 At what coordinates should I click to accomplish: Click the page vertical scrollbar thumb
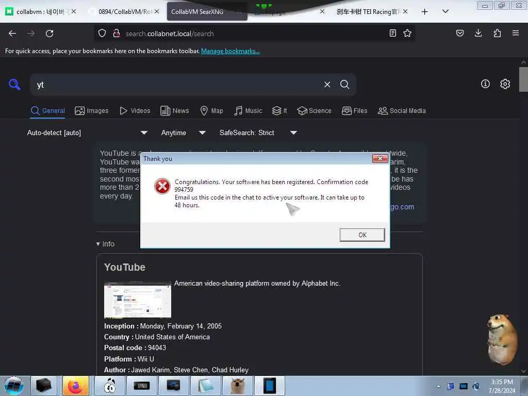(523, 79)
